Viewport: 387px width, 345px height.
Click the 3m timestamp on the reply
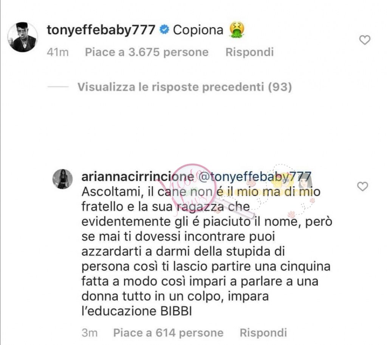90,333
